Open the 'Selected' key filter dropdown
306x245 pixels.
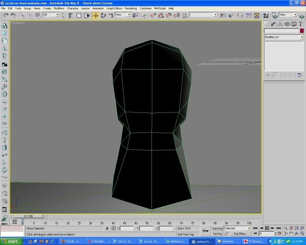(x=249, y=228)
